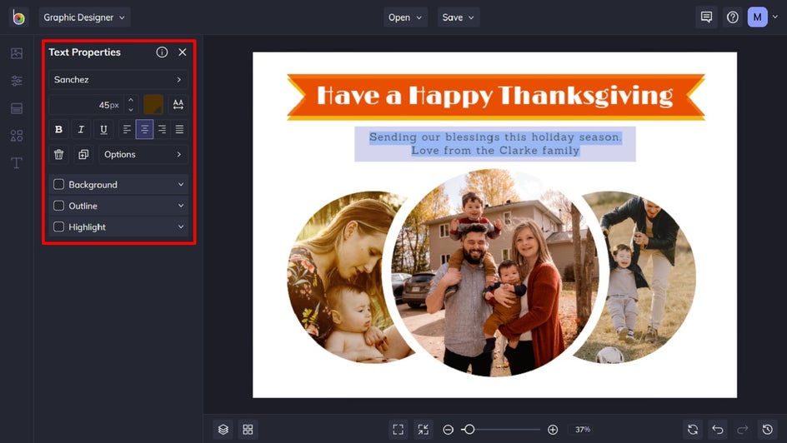Open the text color swatch
The width and height of the screenshot is (787, 443).
[153, 105]
